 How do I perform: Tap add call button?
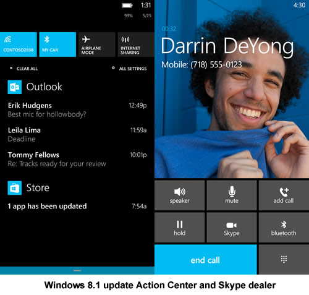tap(284, 195)
